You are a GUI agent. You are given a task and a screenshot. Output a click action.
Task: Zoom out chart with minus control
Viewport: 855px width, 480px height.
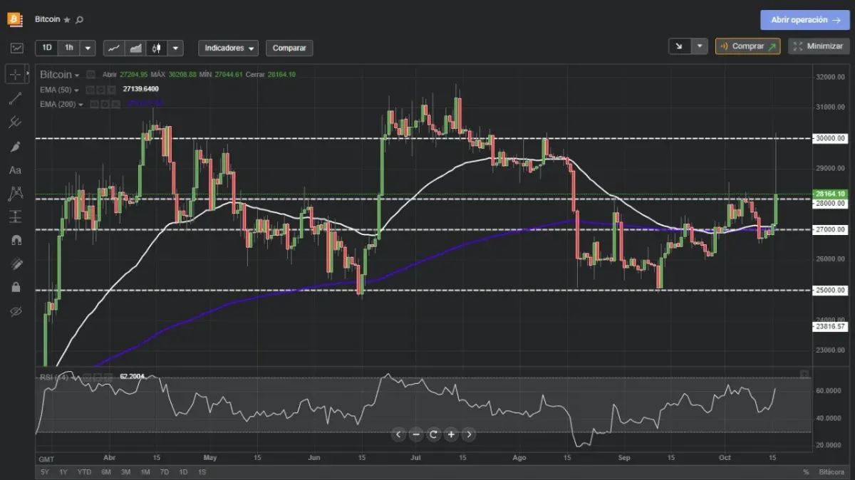tap(416, 434)
